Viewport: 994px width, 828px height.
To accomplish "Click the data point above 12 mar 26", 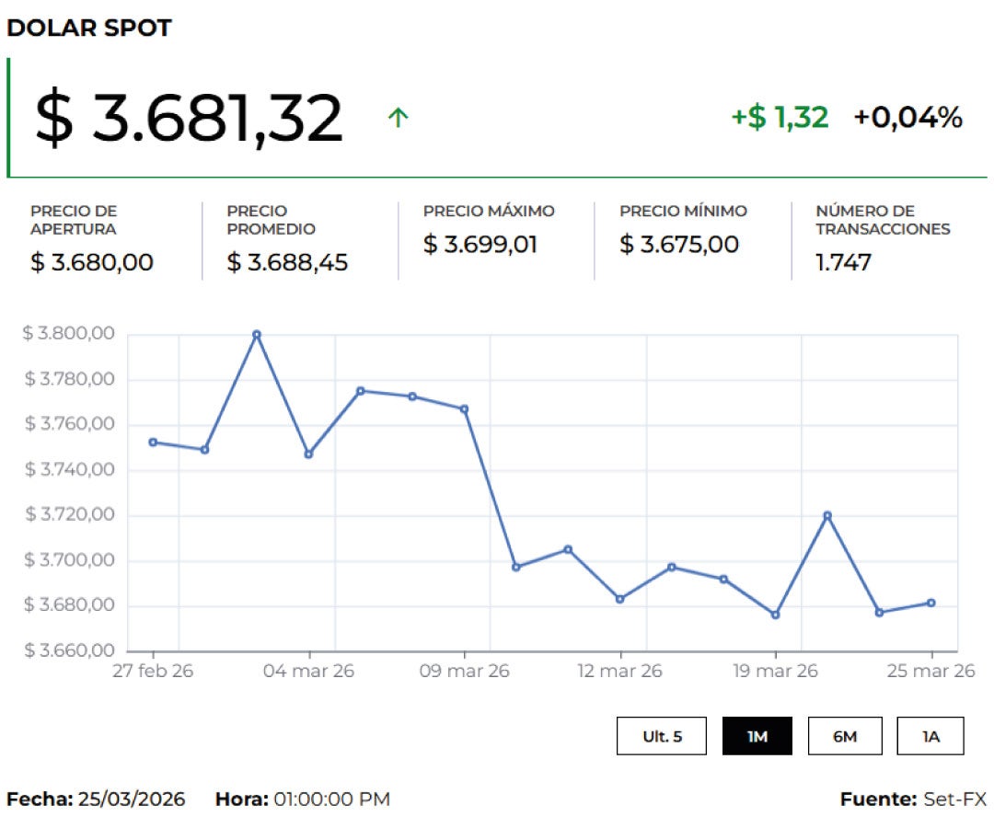I will [x=619, y=599].
